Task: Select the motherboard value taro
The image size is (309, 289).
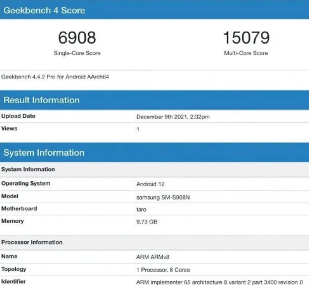Action: coord(141,210)
